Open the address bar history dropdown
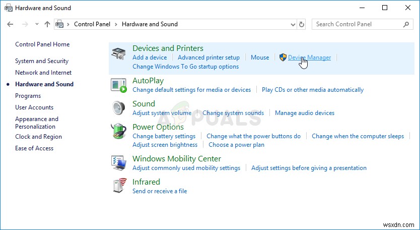Viewport: 420px width, 230px height. [x=294, y=24]
